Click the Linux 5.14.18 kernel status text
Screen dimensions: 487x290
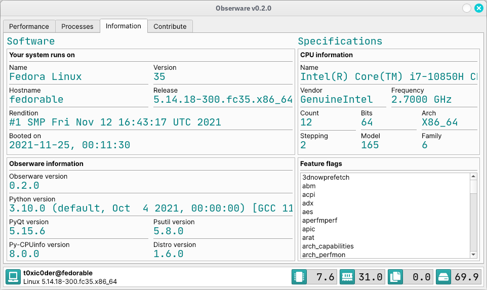tap(70, 281)
